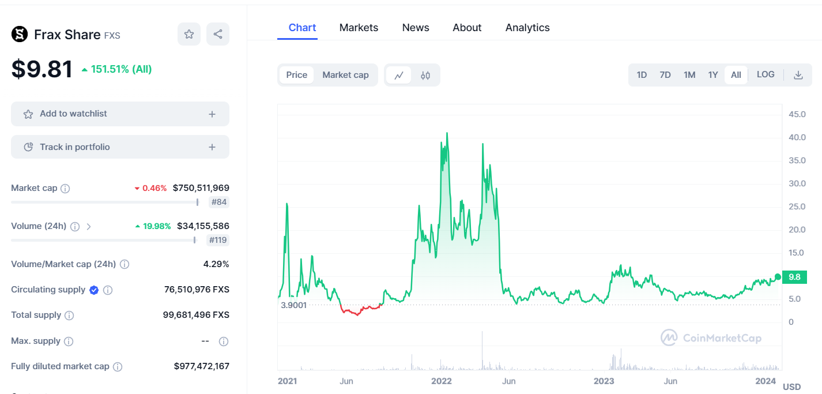Select the 7D time range button
Viewport: 822px width, 394px height.
(665, 75)
